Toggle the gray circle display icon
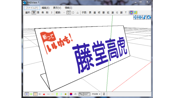The image size is (174, 98). (40, 94)
